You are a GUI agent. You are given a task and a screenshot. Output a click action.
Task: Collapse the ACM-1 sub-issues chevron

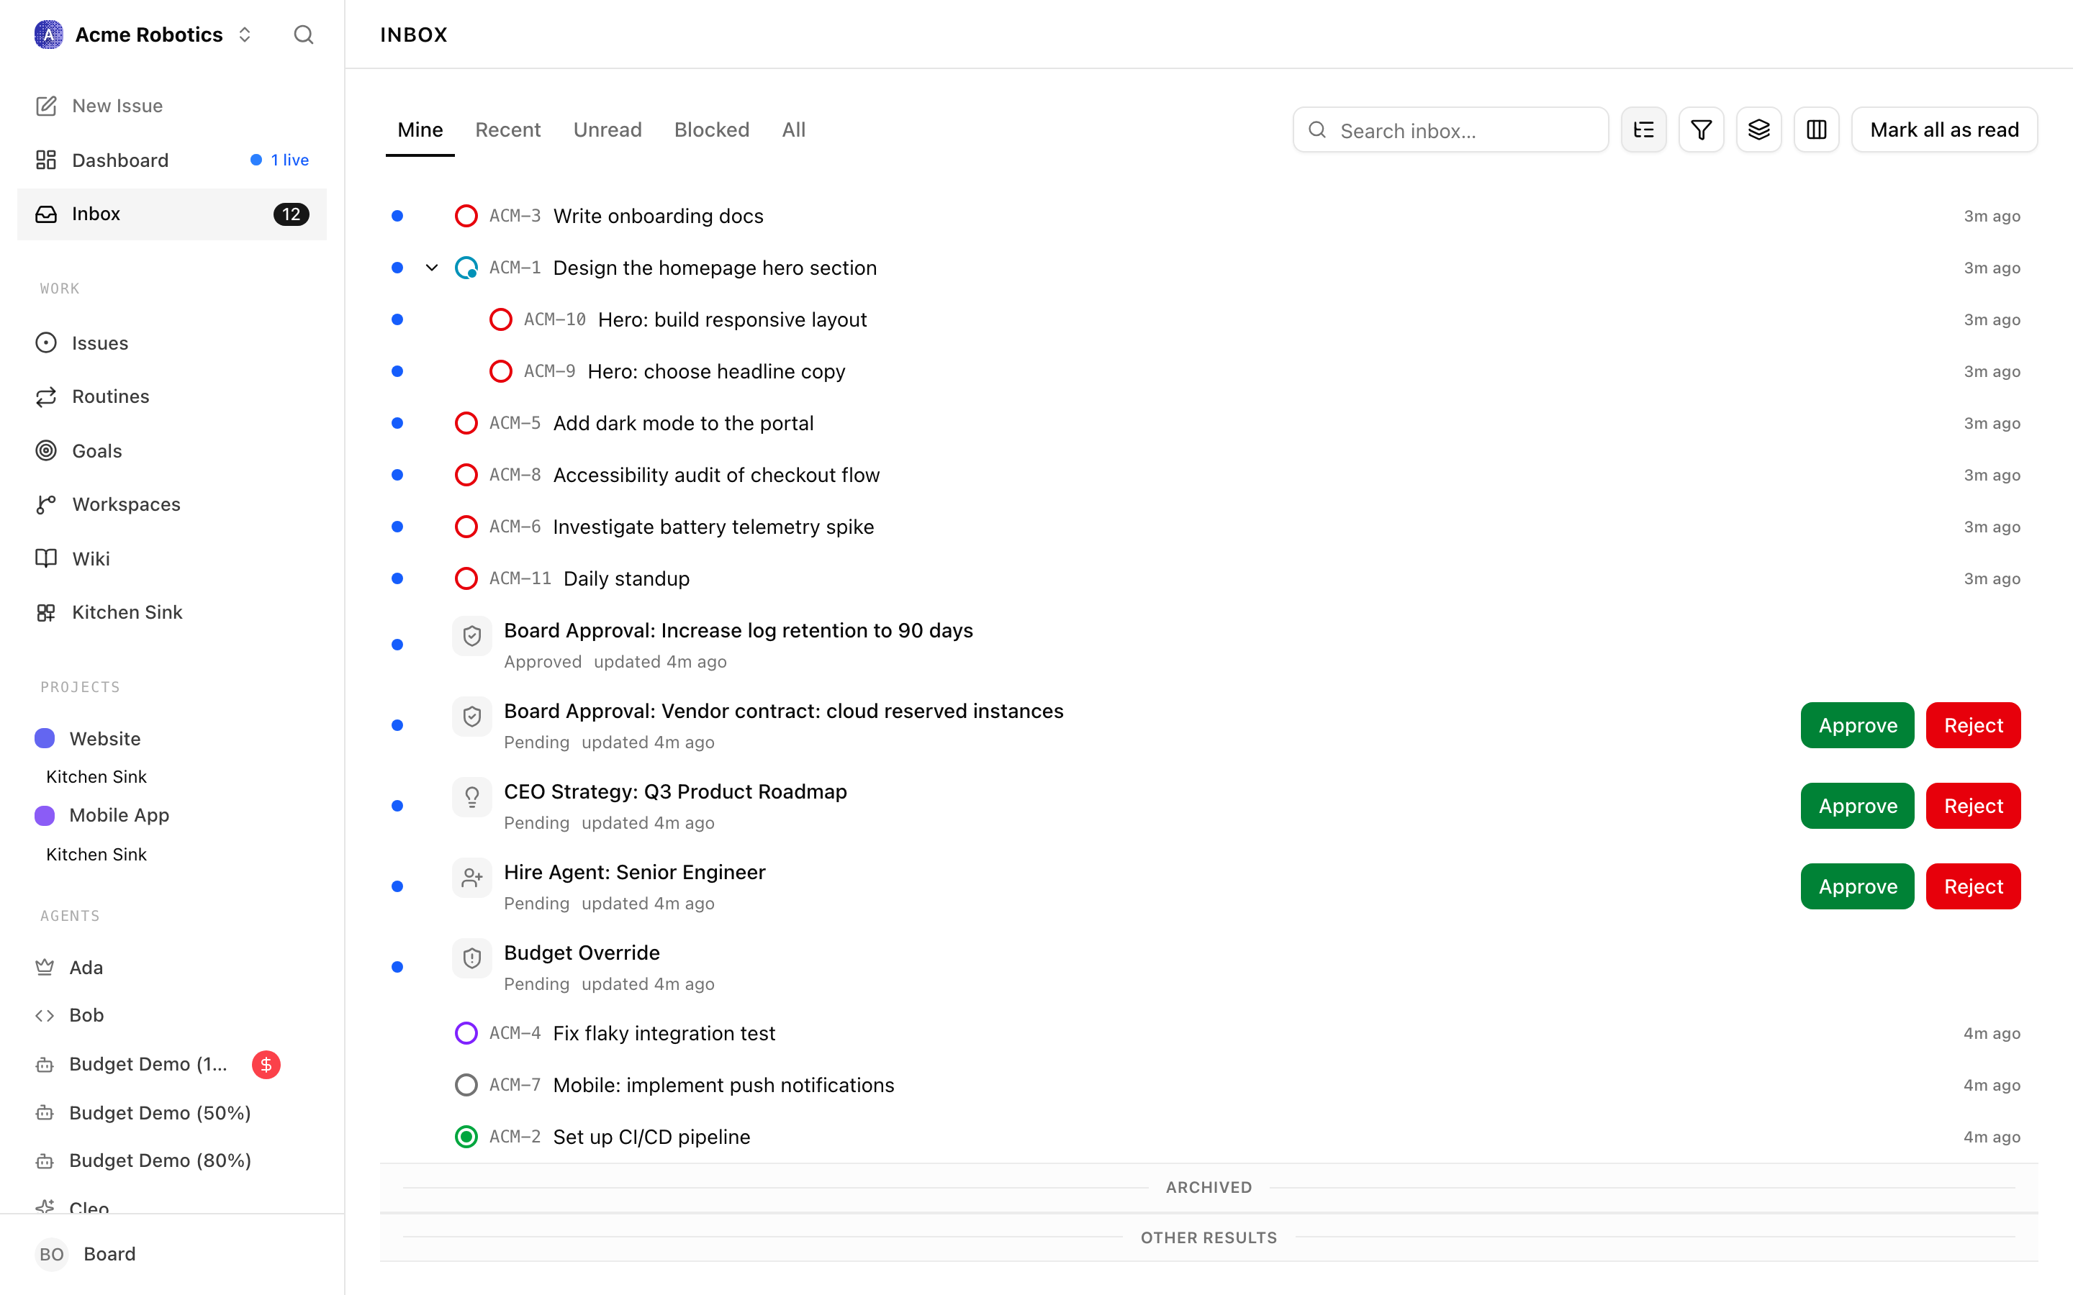click(x=432, y=268)
